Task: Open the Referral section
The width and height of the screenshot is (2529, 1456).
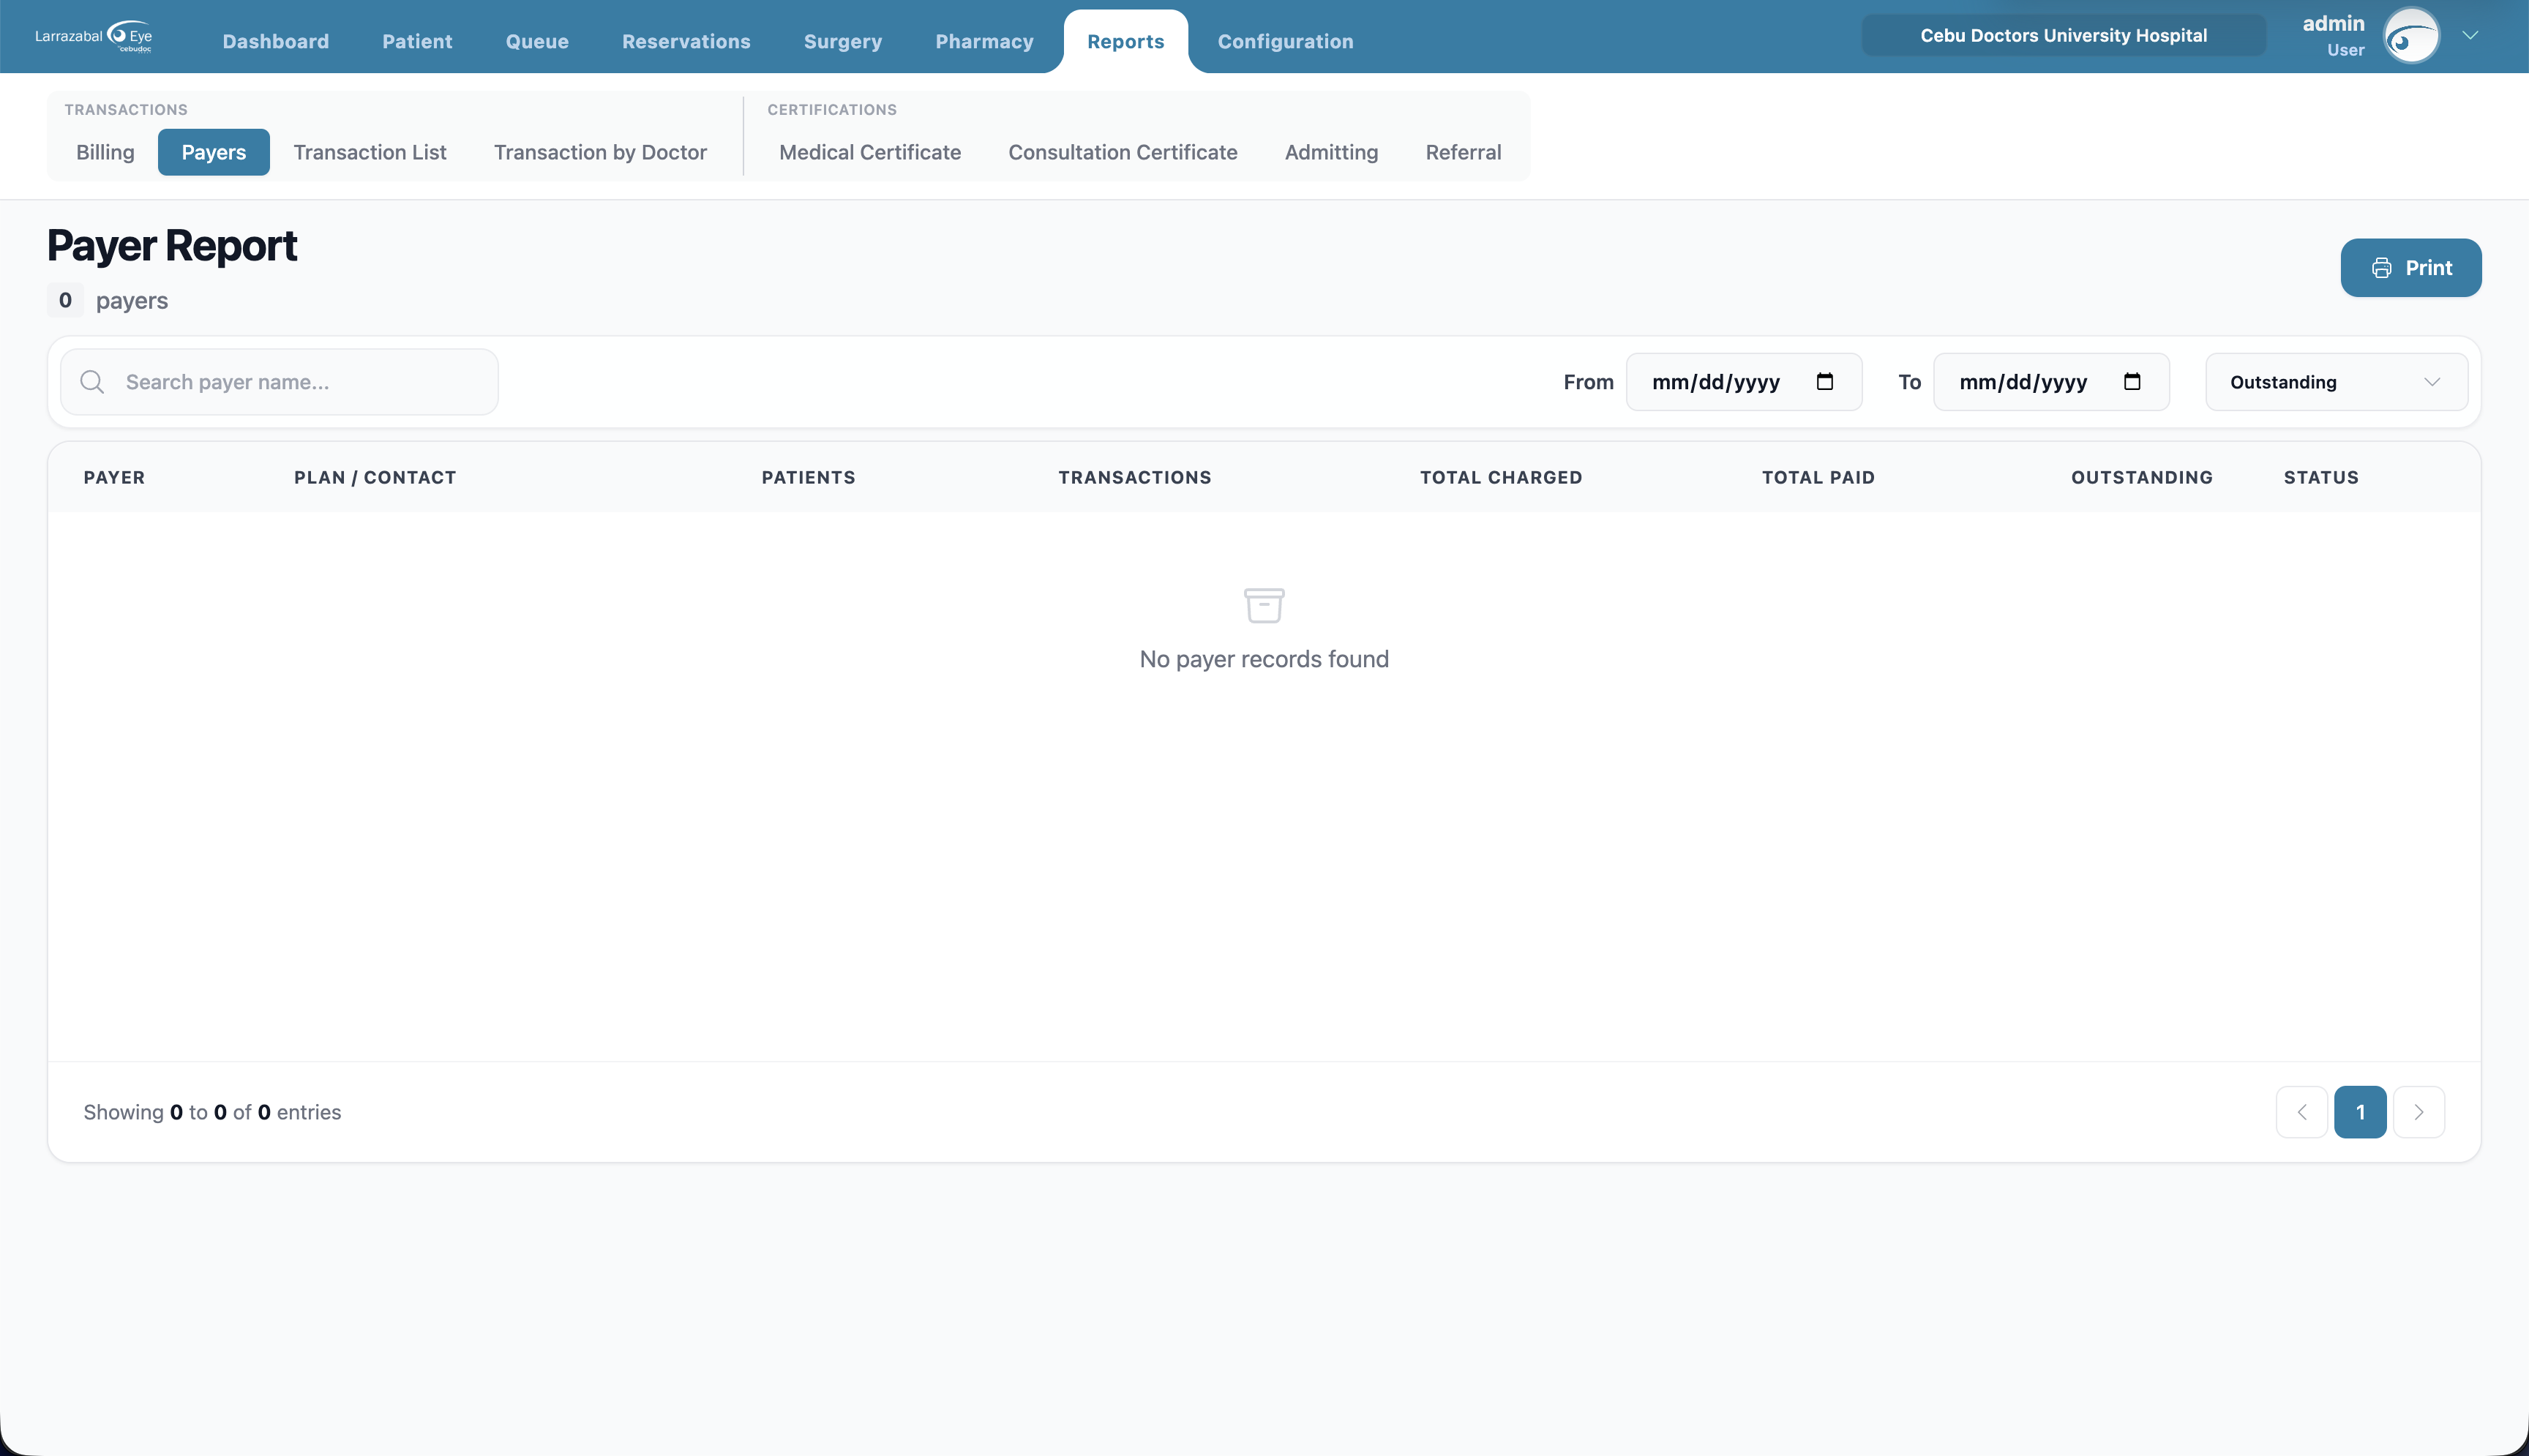Action: (1463, 152)
